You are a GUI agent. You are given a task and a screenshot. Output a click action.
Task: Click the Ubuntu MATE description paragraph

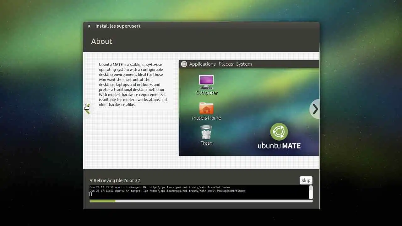click(133, 84)
